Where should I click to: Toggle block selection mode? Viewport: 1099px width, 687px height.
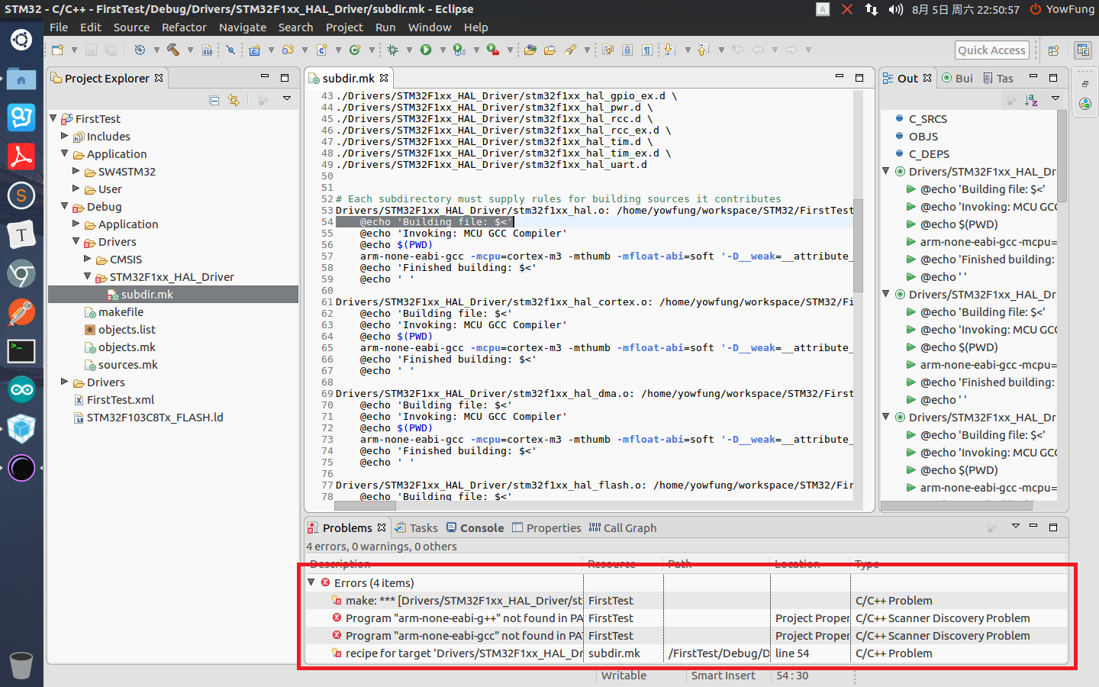point(627,50)
